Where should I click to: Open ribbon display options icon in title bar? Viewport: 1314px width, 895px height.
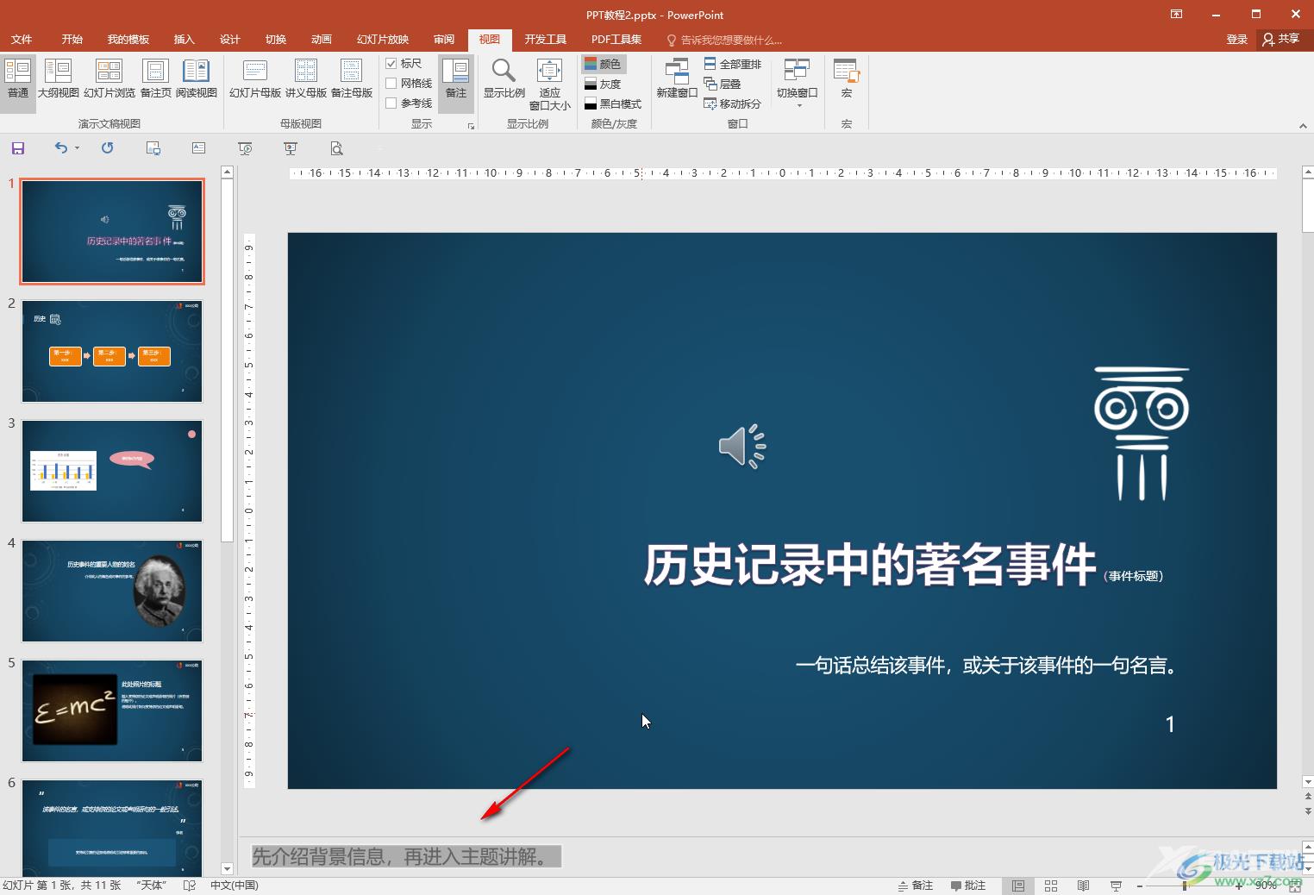(1176, 14)
